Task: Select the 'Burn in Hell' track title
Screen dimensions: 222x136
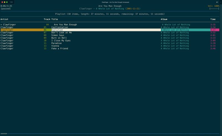Action: [59, 38]
